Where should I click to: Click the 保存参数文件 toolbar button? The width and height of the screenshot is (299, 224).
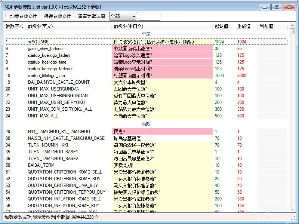(58, 16)
